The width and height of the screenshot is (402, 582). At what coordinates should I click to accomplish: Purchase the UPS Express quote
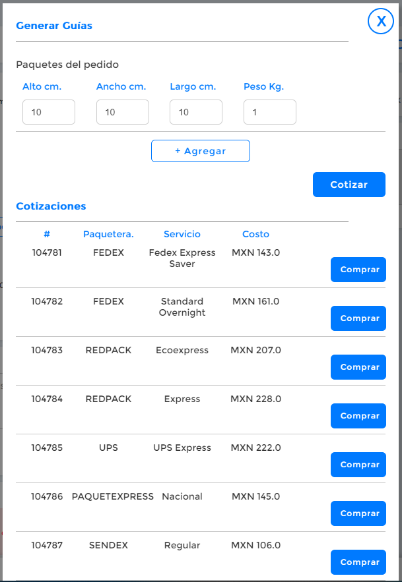click(x=358, y=465)
